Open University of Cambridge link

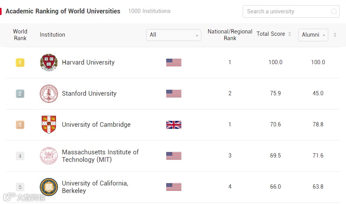click(96, 124)
